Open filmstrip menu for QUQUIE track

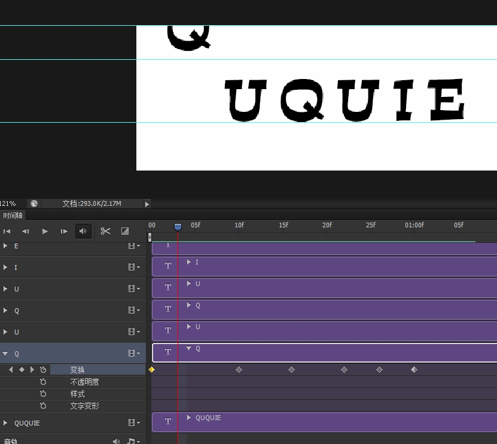coord(133,423)
